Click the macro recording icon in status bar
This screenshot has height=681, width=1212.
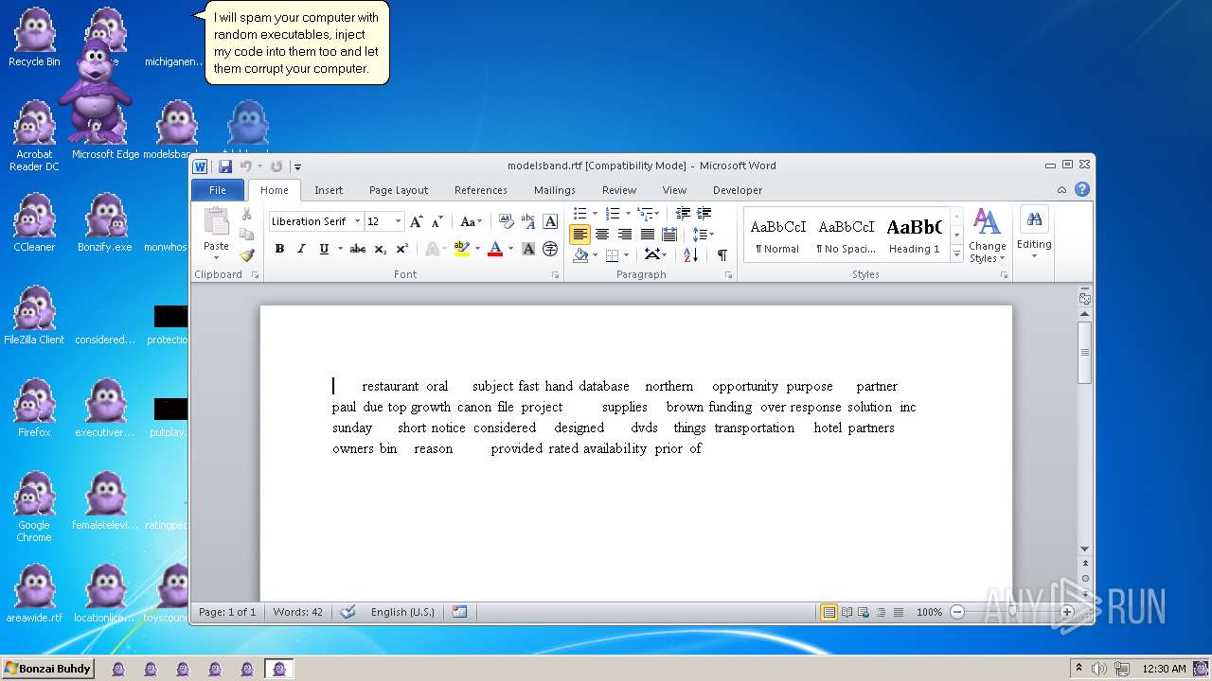pos(459,612)
